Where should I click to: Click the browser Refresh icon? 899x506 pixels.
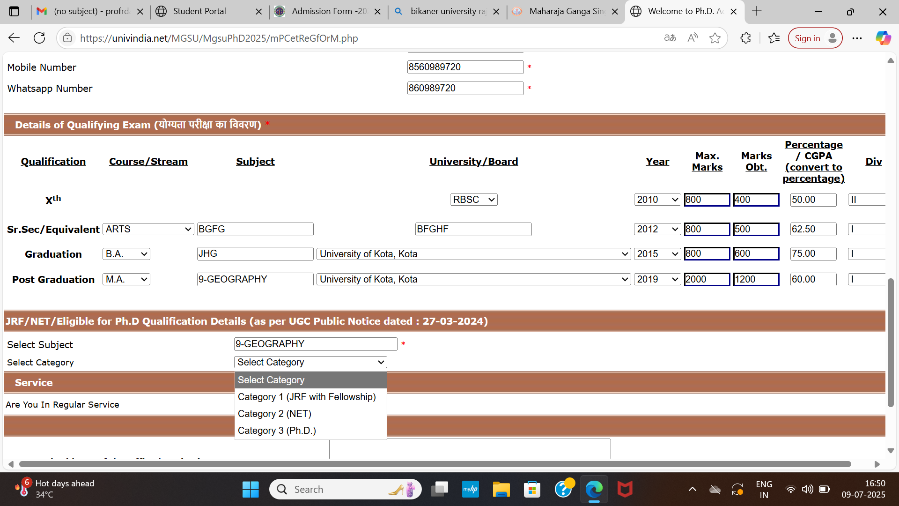point(39,38)
